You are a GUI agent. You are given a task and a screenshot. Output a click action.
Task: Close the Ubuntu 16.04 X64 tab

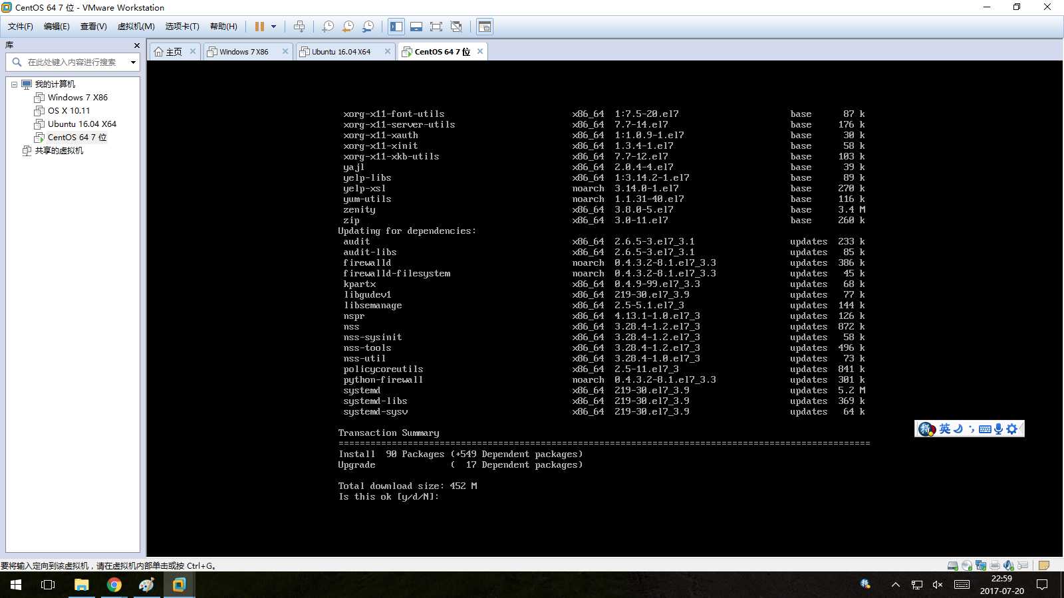388,51
